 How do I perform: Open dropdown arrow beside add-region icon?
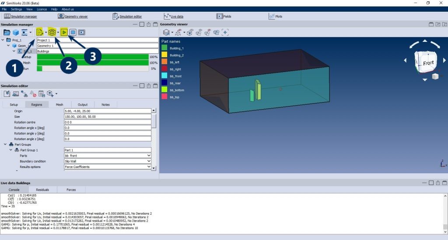56,94
